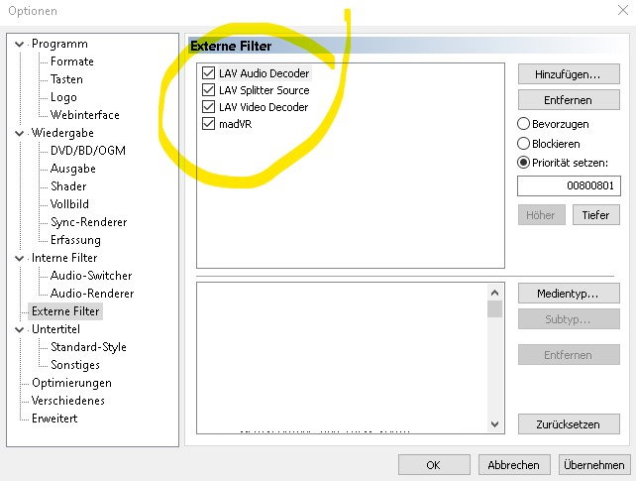This screenshot has width=636, height=481.
Task: Select the Blockieren radio button
Action: tap(523, 143)
